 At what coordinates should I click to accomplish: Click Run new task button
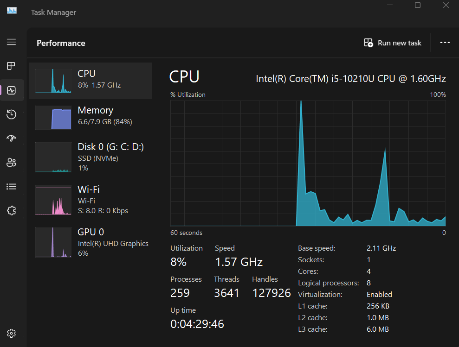pyautogui.click(x=393, y=43)
